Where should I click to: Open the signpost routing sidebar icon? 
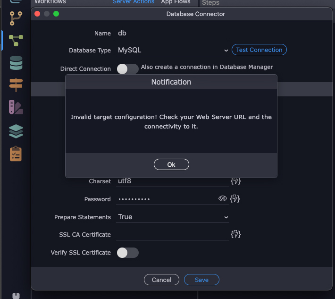16,85
